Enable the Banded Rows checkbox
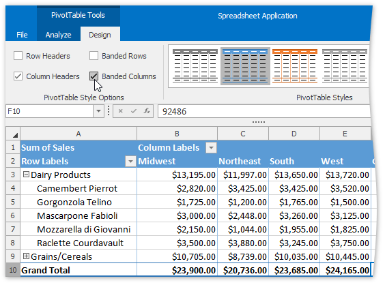 (94, 56)
